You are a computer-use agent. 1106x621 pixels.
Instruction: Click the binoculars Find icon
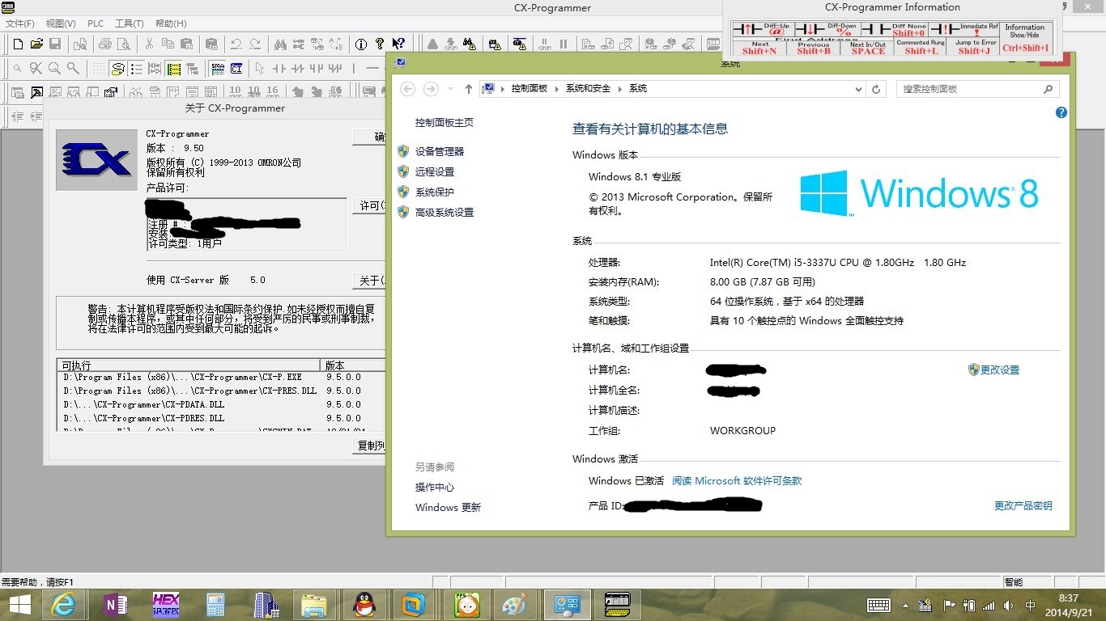[x=280, y=44]
